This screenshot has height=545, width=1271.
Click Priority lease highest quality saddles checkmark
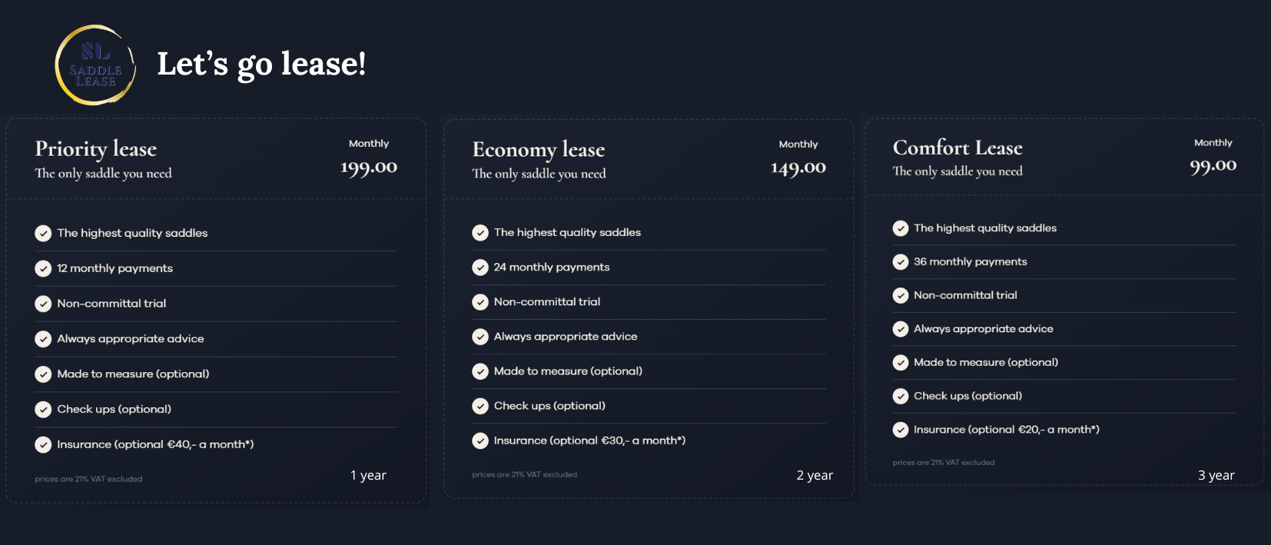[x=43, y=233]
